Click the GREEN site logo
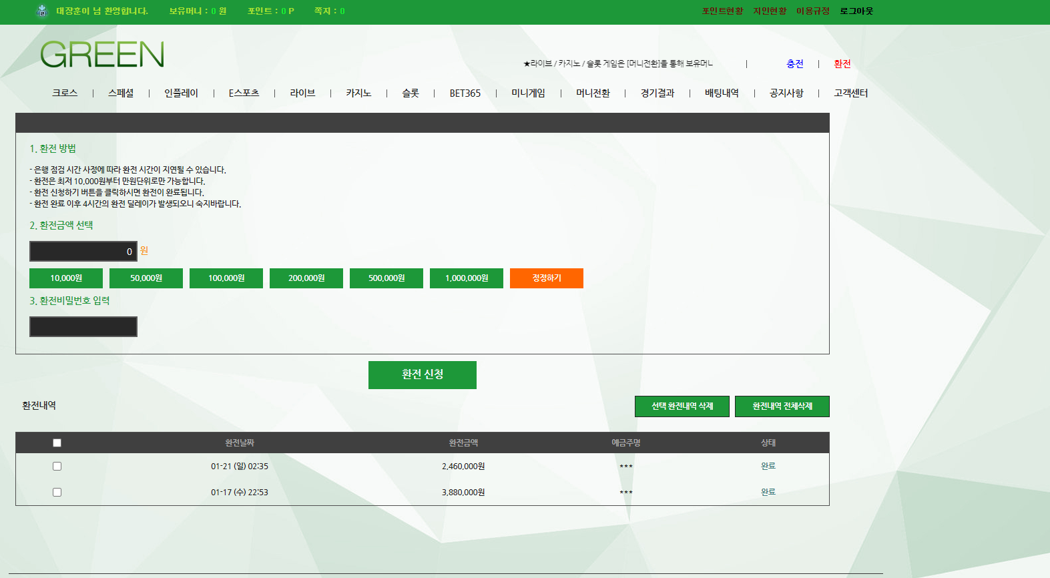1050x578 pixels. point(102,55)
